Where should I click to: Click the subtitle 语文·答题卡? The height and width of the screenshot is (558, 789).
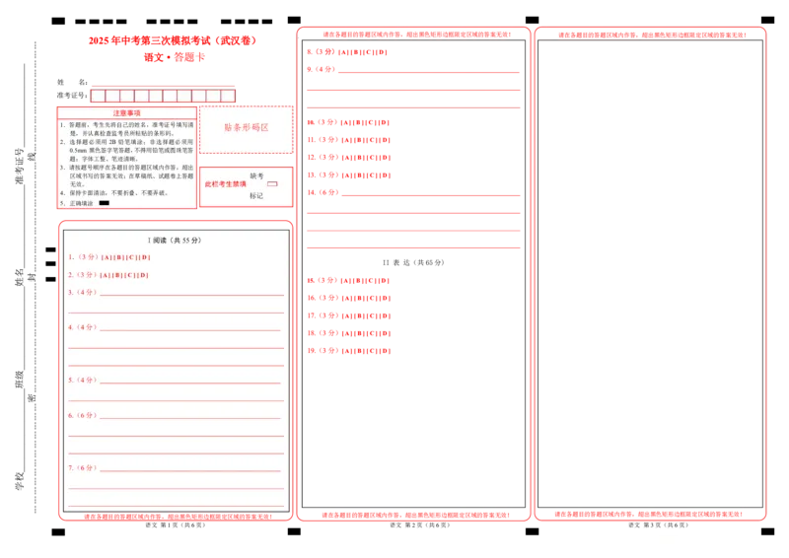175,57
